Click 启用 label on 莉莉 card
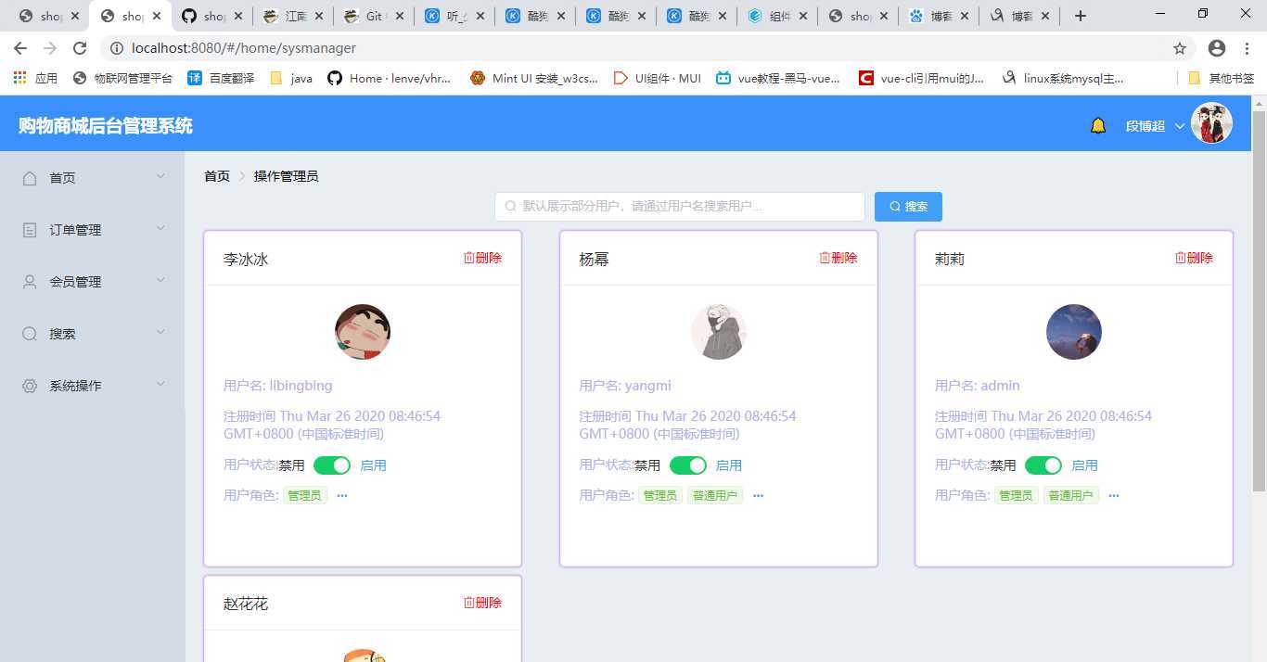Viewport: 1267px width, 662px height. click(1084, 465)
